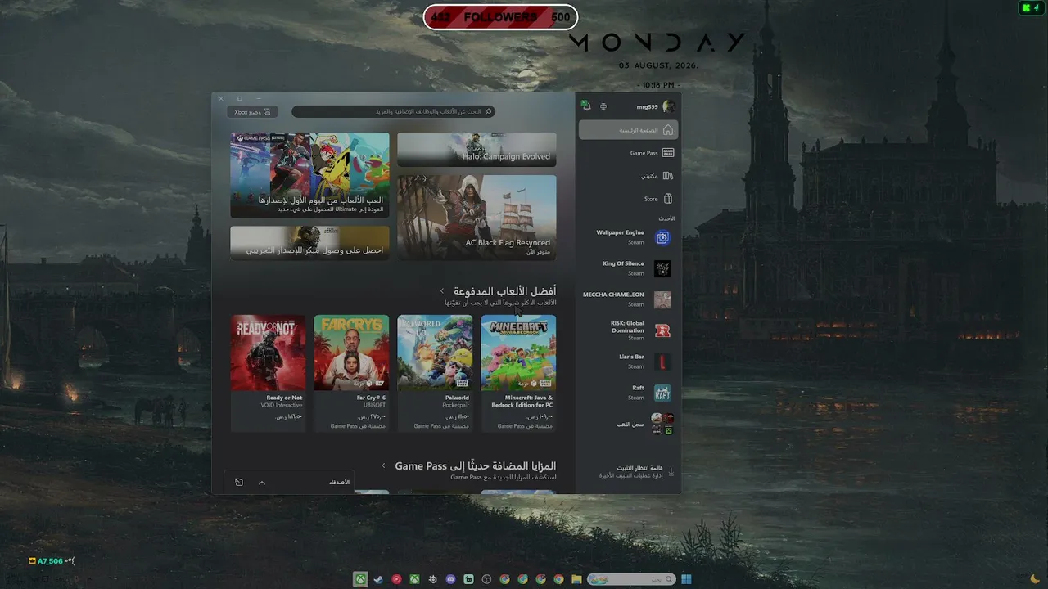The height and width of the screenshot is (589, 1048).
Task: Open the notifications icon beside mrg599
Action: click(603, 106)
